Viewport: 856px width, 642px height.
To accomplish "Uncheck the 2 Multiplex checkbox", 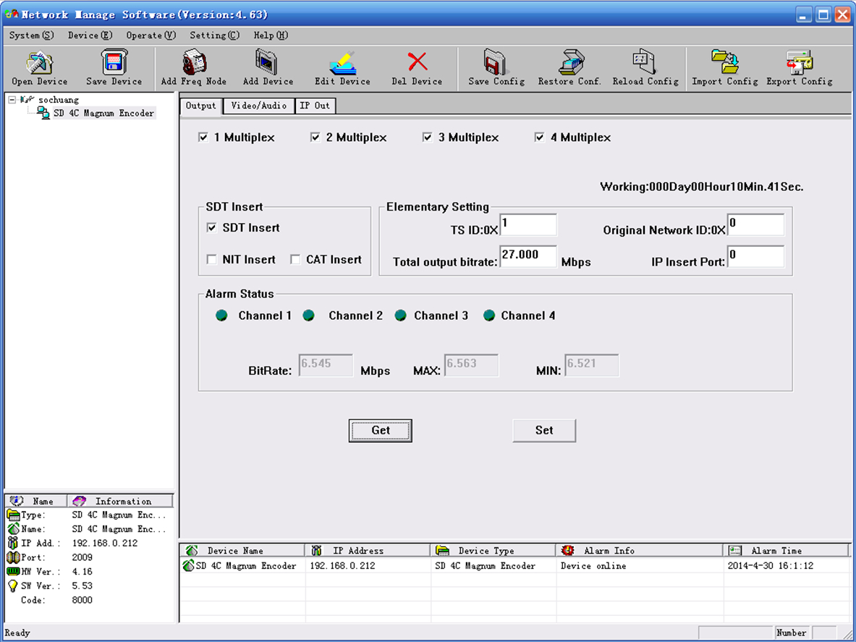I will point(315,138).
